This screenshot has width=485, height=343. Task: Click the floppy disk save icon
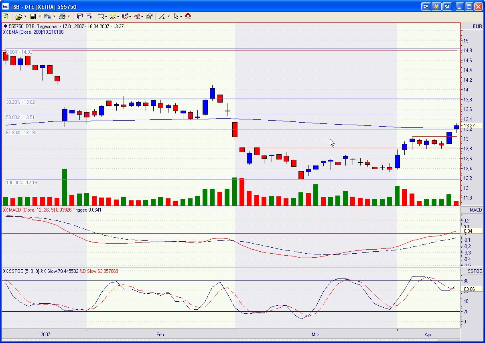point(33,16)
